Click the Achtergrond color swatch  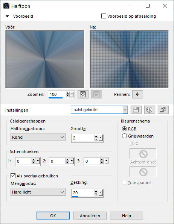tap(143, 172)
